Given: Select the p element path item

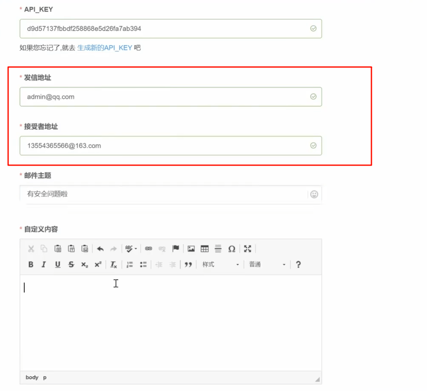Looking at the screenshot, I should click(45, 378).
